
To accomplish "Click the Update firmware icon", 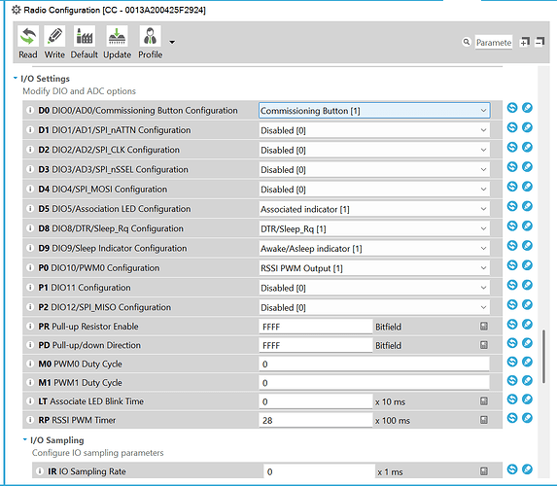I will (x=117, y=36).
